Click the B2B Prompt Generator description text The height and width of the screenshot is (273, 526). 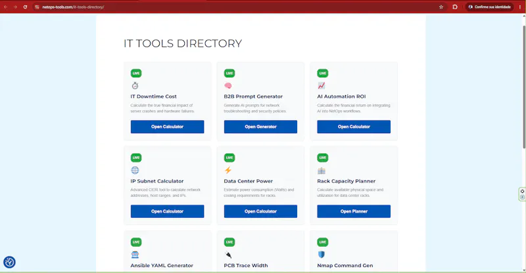[x=255, y=108]
